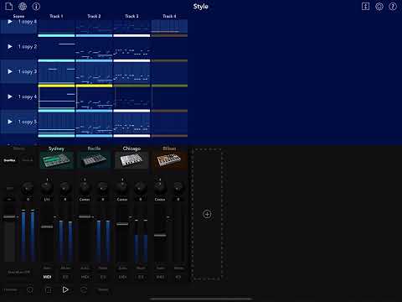The height and width of the screenshot is (302, 402).
Task: Select the Sydney gadget thumbnail
Action: [56, 160]
